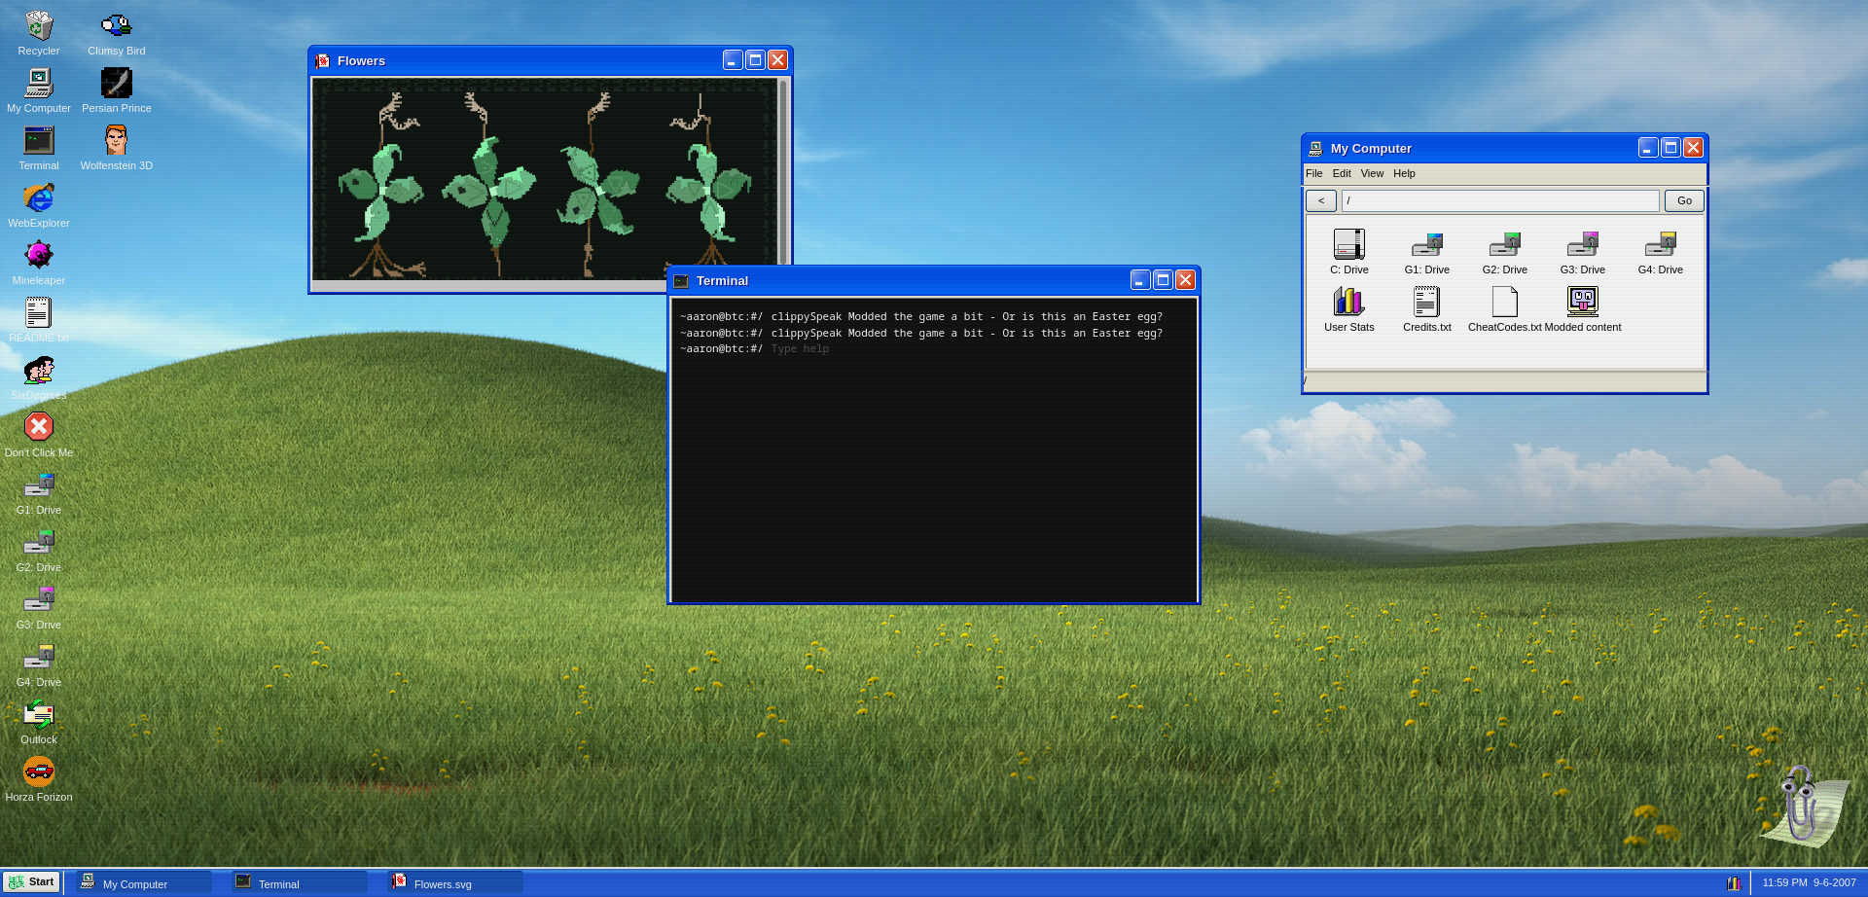
Task: Open CheatCodes.txt file in My Computer
Action: click(1505, 309)
